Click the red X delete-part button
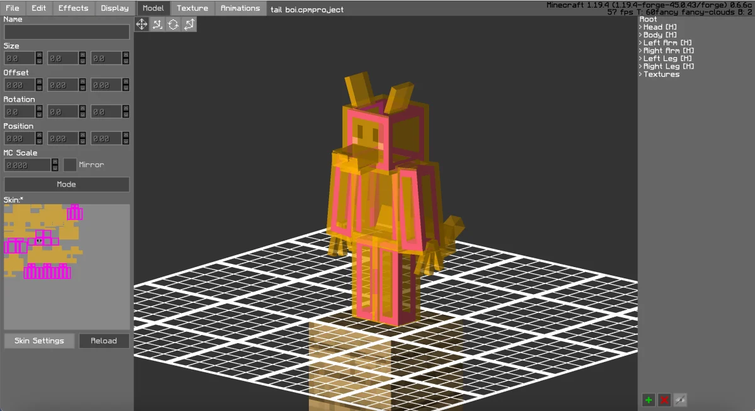 click(664, 400)
